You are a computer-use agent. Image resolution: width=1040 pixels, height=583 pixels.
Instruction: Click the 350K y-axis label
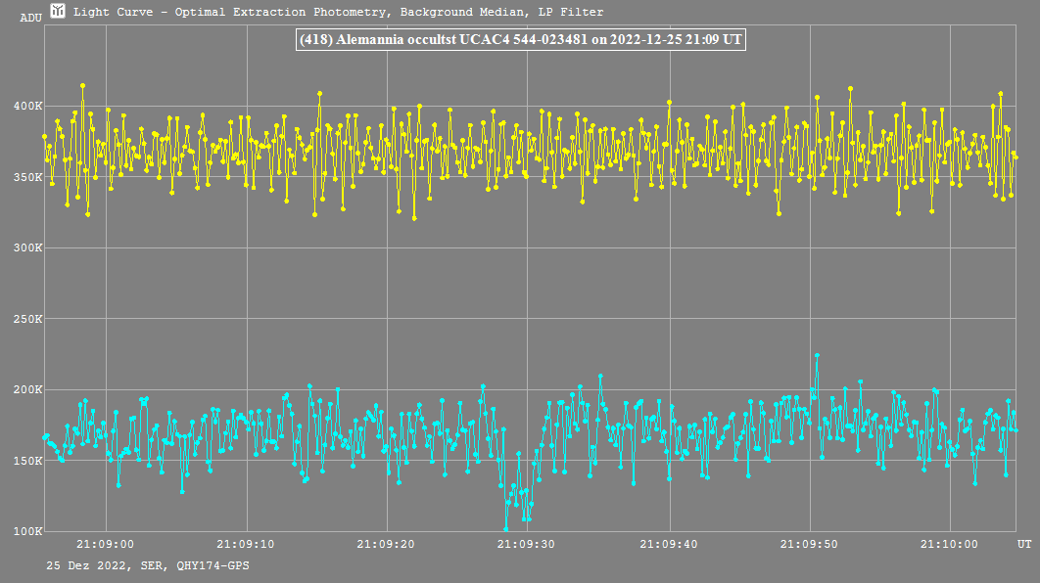click(x=26, y=177)
